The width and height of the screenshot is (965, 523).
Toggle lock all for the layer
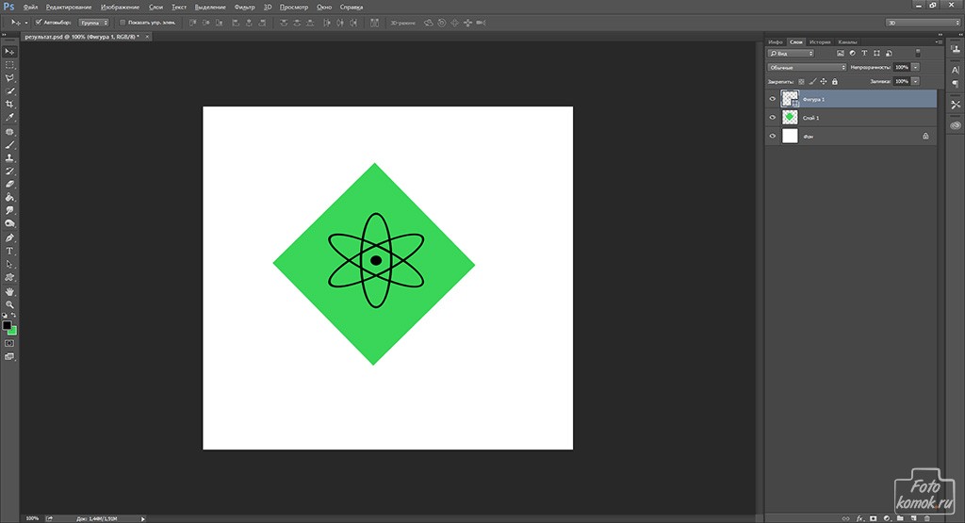(835, 81)
